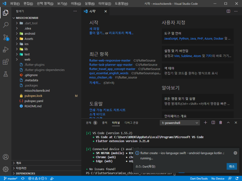The width and height of the screenshot is (242, 181).
Task: Open recent miso_chicken_rib project
Action: coord(100,77)
